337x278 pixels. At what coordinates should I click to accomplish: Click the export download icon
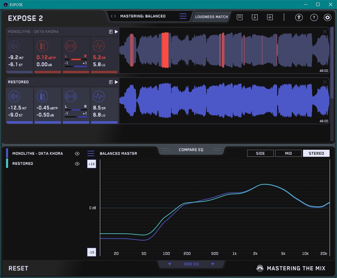(255, 17)
